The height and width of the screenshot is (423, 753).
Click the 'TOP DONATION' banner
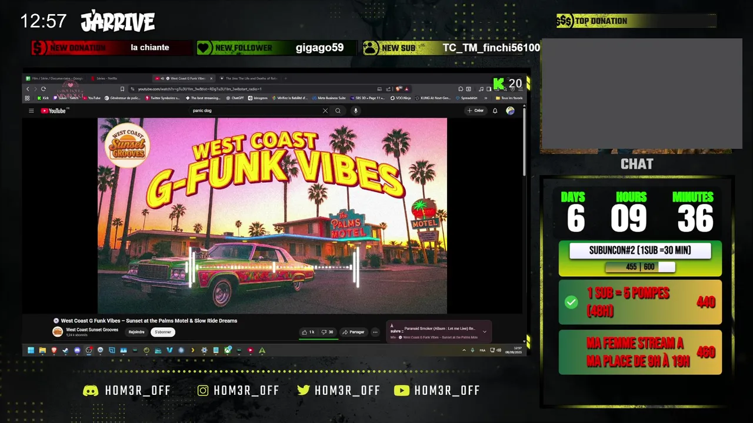(x=637, y=21)
